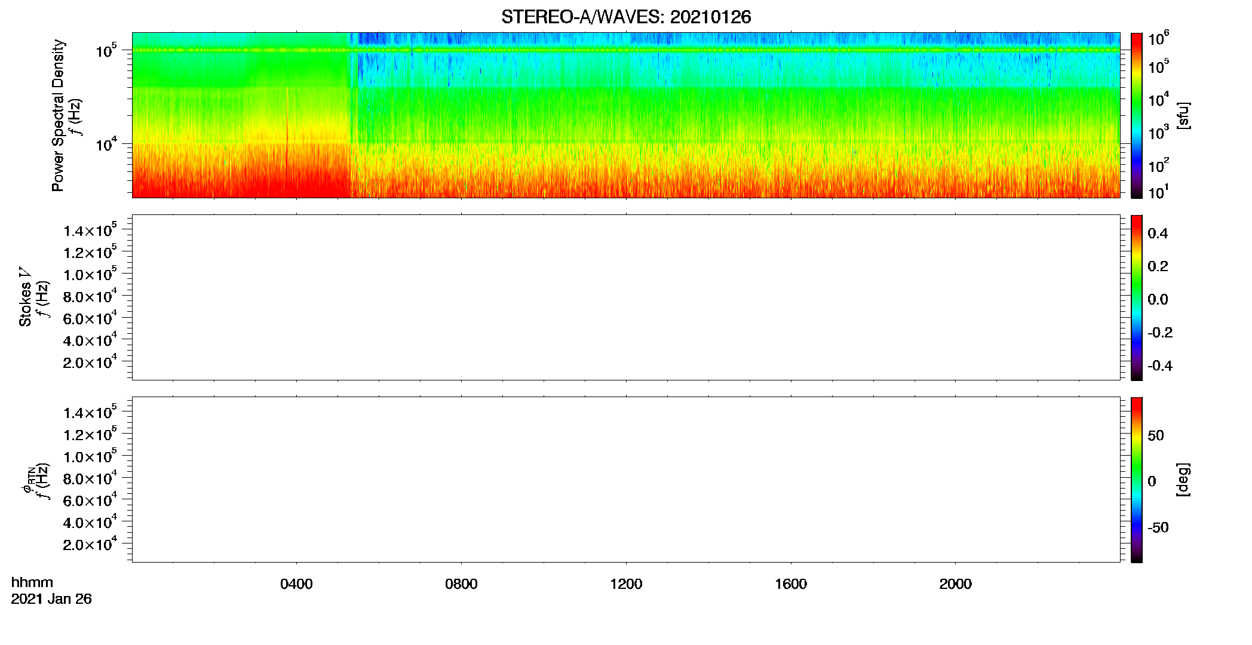This screenshot has height=645, width=1252.
Task: Click 6.0×10^4 tick in φ RTN panel
Action: click(x=90, y=500)
